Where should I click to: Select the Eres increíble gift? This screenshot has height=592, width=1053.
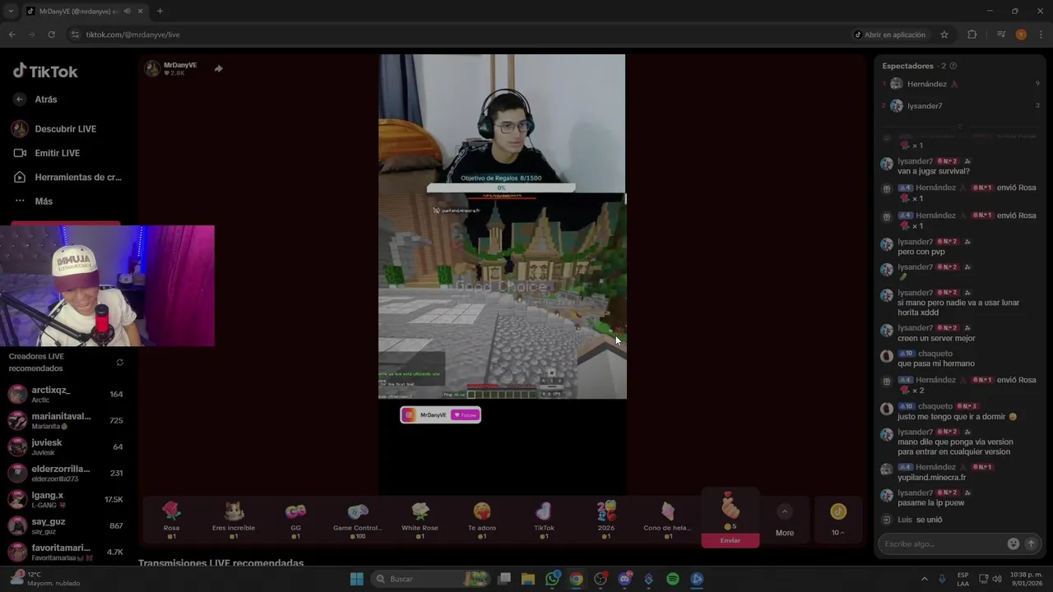pos(234,520)
